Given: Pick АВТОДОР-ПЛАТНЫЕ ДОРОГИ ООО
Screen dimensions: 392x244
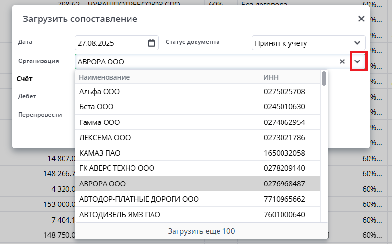Looking at the screenshot, I should [167, 199].
